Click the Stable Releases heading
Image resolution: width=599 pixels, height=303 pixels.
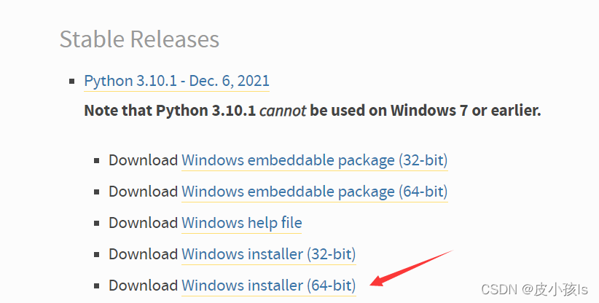(x=139, y=39)
